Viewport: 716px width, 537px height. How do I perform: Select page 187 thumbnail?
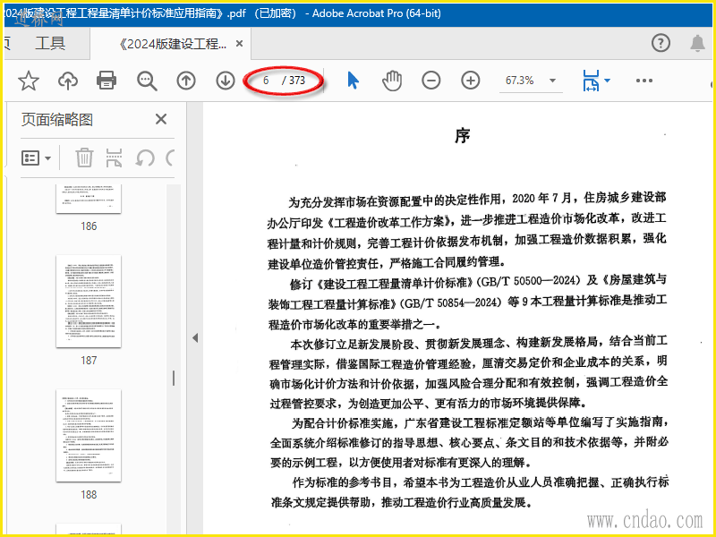[89, 301]
